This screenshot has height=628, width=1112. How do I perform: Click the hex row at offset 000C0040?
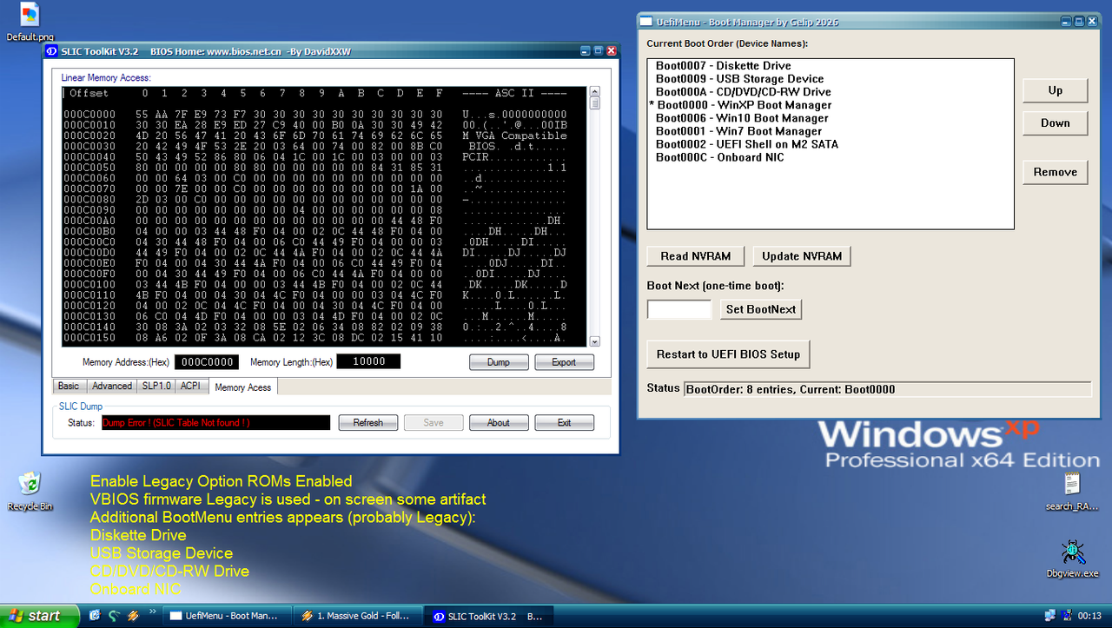315,159
